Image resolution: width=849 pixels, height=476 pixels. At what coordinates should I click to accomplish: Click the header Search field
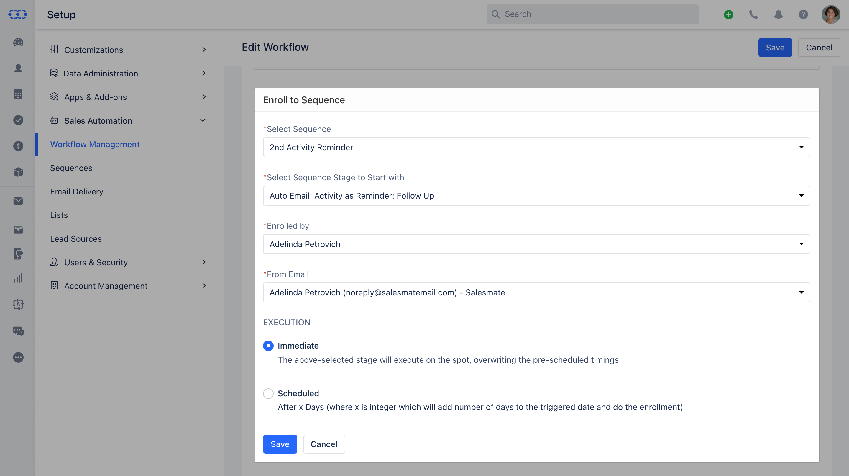592,14
